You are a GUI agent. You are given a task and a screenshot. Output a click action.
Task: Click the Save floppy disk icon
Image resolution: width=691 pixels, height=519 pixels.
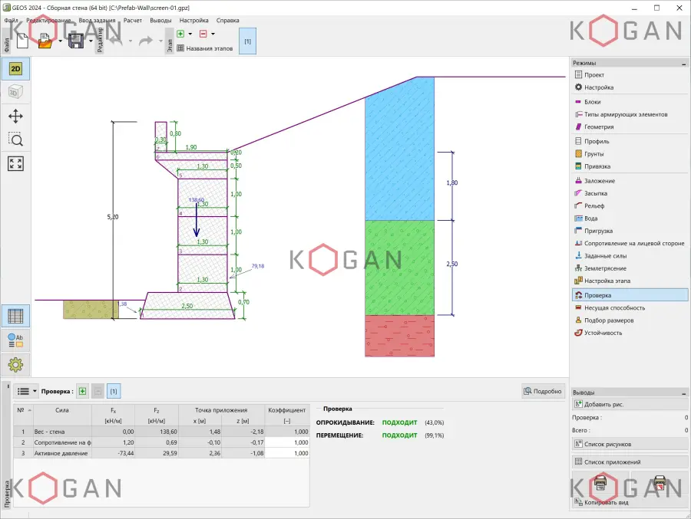pos(76,41)
